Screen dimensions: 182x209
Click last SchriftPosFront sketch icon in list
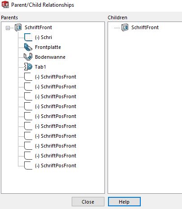pyautogui.click(x=28, y=165)
